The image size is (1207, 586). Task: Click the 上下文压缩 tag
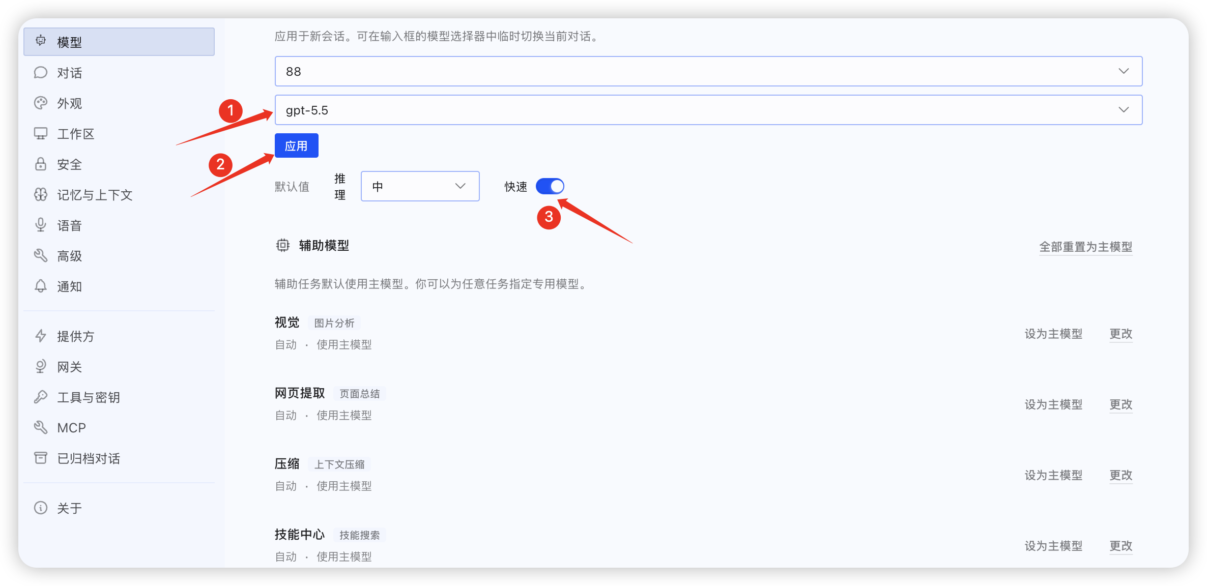pyautogui.click(x=339, y=464)
